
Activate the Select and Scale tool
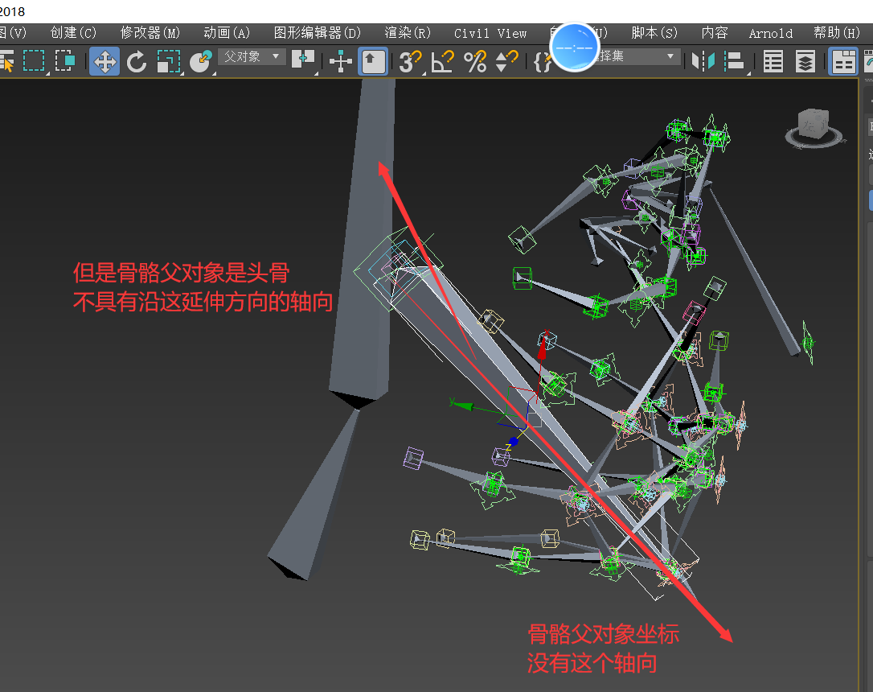169,61
